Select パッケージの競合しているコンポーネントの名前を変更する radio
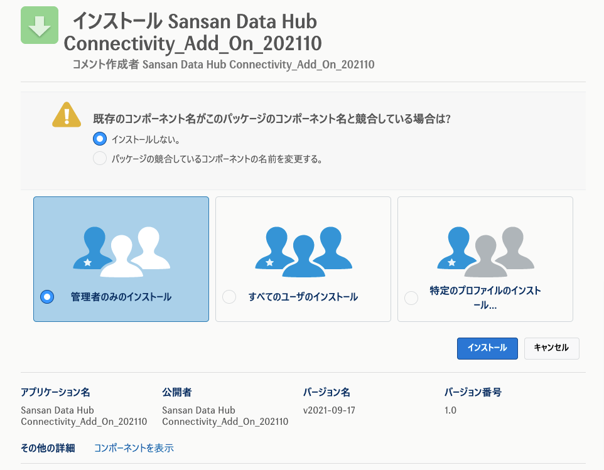604x470 pixels. click(x=100, y=158)
